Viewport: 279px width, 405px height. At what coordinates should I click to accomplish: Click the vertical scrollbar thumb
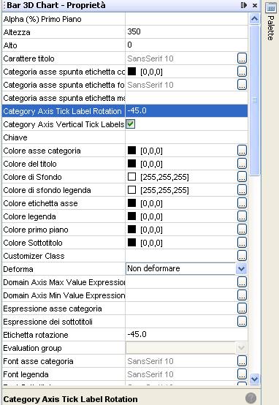[x=255, y=100]
